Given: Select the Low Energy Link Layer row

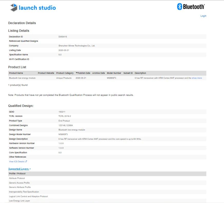Looking at the screenshot, I should click(107, 201).
